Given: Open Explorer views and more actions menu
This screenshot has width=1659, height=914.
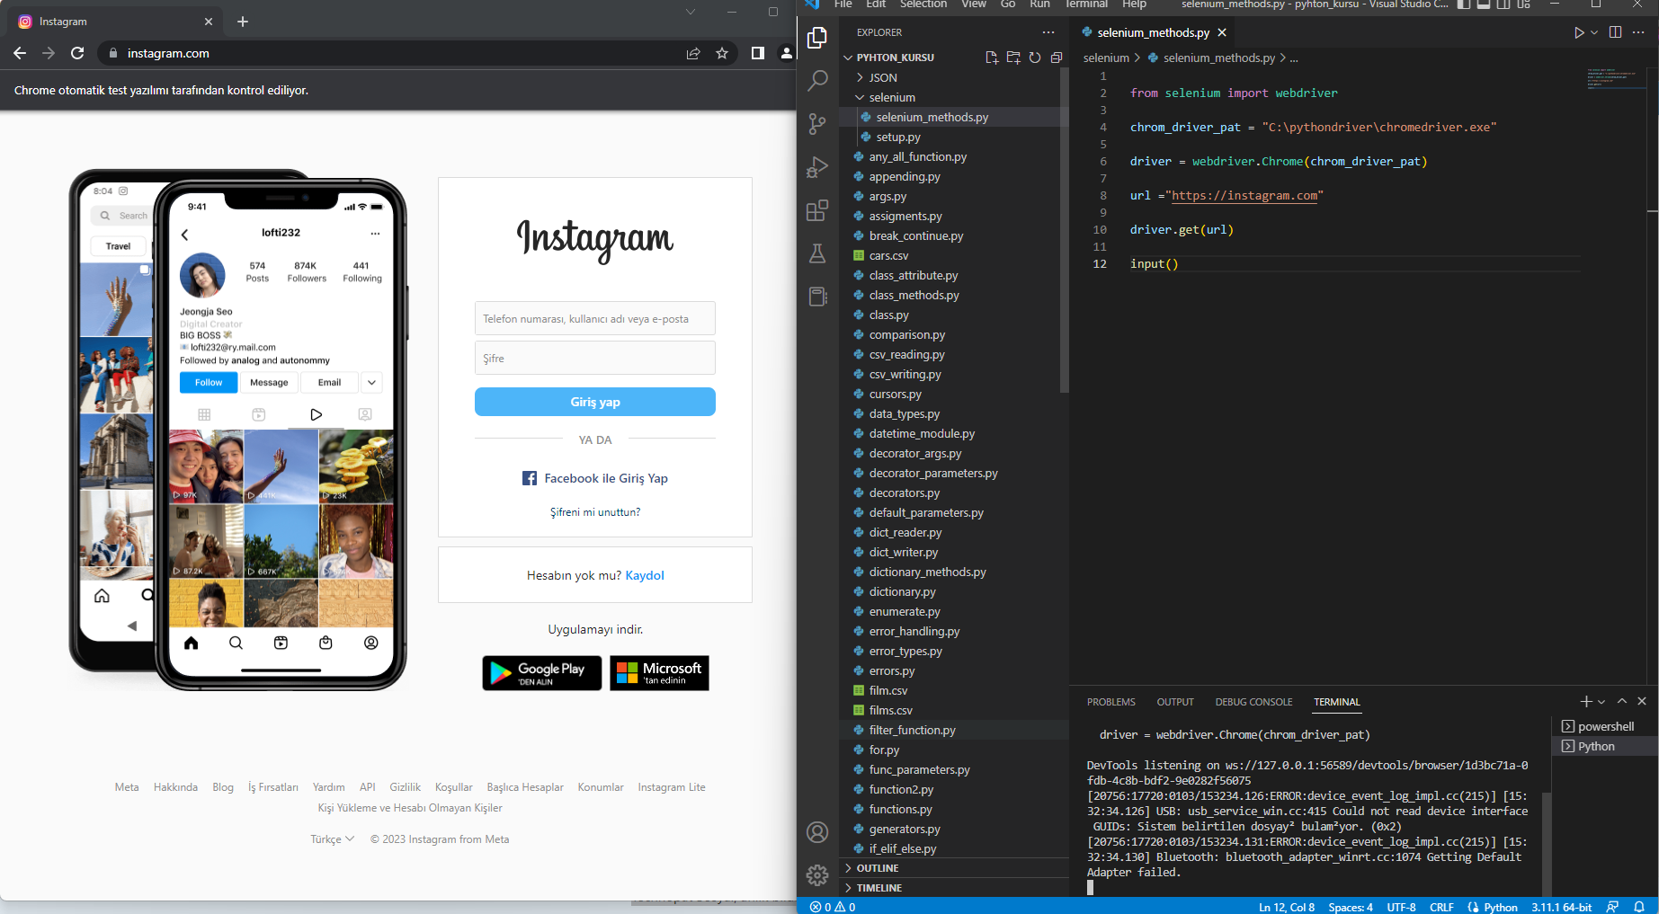Looking at the screenshot, I should pos(1048,32).
